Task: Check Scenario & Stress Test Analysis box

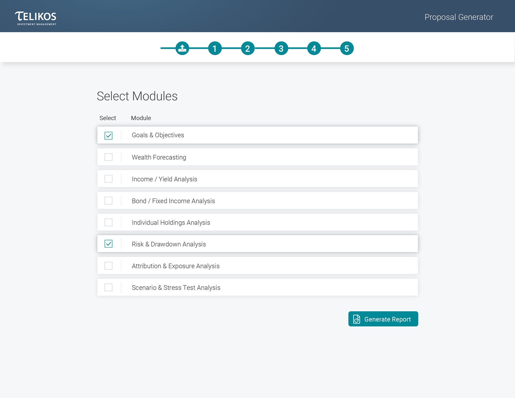Action: click(108, 288)
